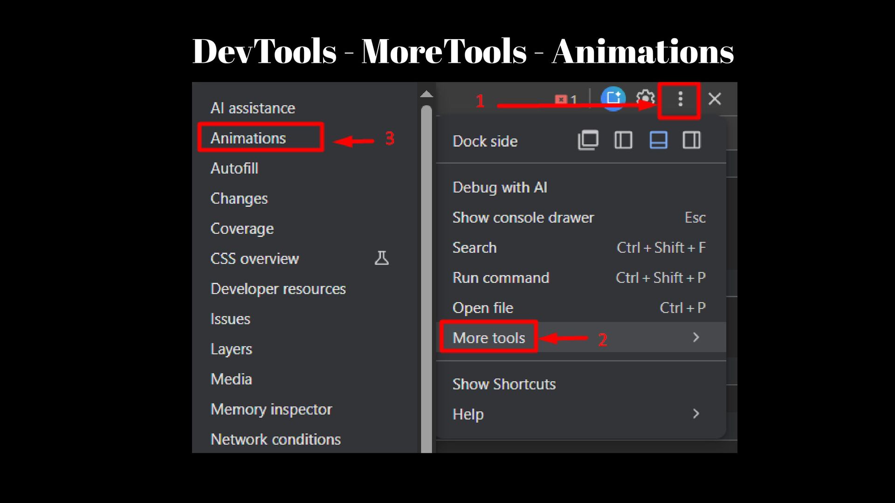Click Run command menu entry
This screenshot has width=895, height=503.
(501, 278)
